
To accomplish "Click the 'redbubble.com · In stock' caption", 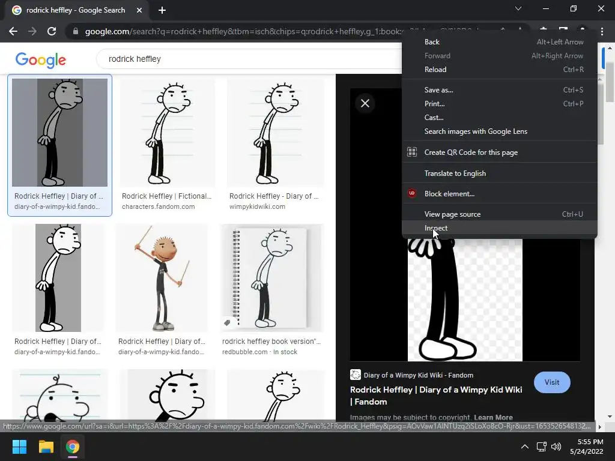I will (x=259, y=352).
